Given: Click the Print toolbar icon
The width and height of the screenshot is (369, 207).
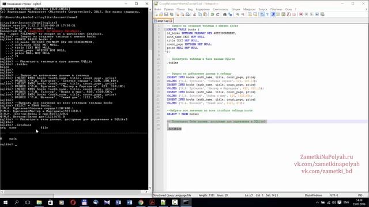Looking at the screenshot, I should [187, 14].
